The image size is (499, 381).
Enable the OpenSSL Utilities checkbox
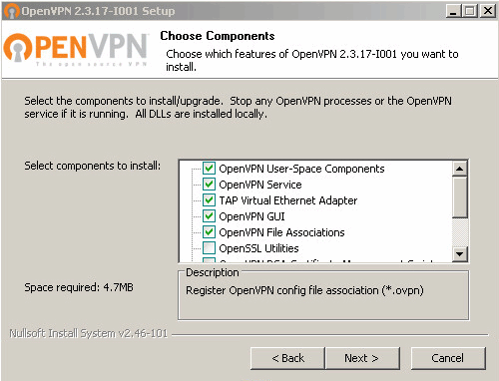(209, 248)
